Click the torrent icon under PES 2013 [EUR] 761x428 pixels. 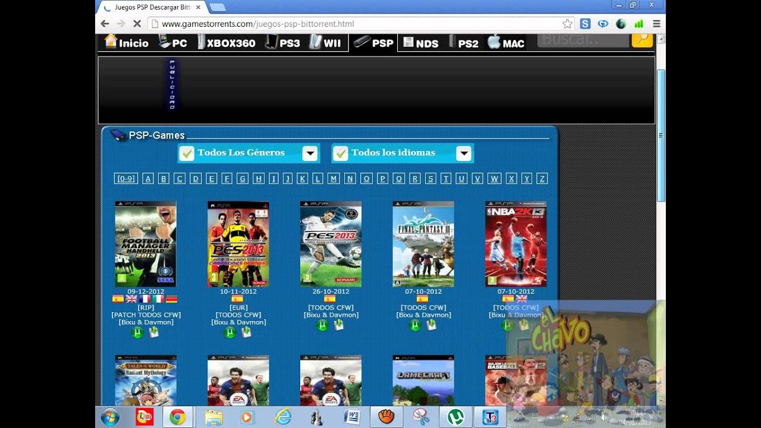pos(230,332)
